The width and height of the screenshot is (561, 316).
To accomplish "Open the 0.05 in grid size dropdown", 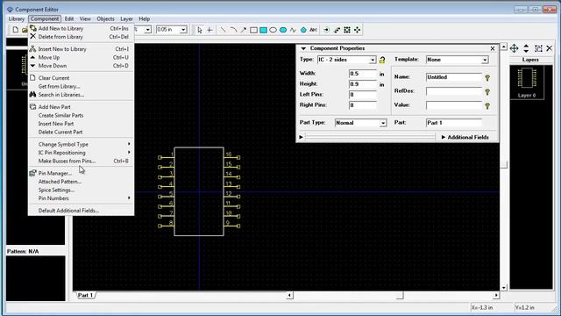I will pos(183,30).
